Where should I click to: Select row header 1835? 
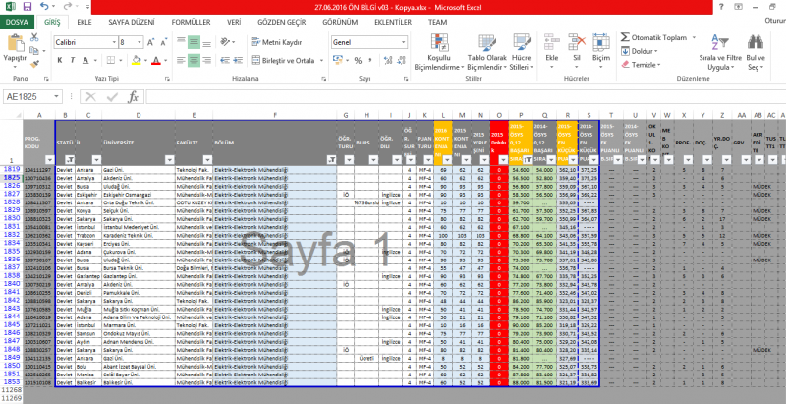12,251
